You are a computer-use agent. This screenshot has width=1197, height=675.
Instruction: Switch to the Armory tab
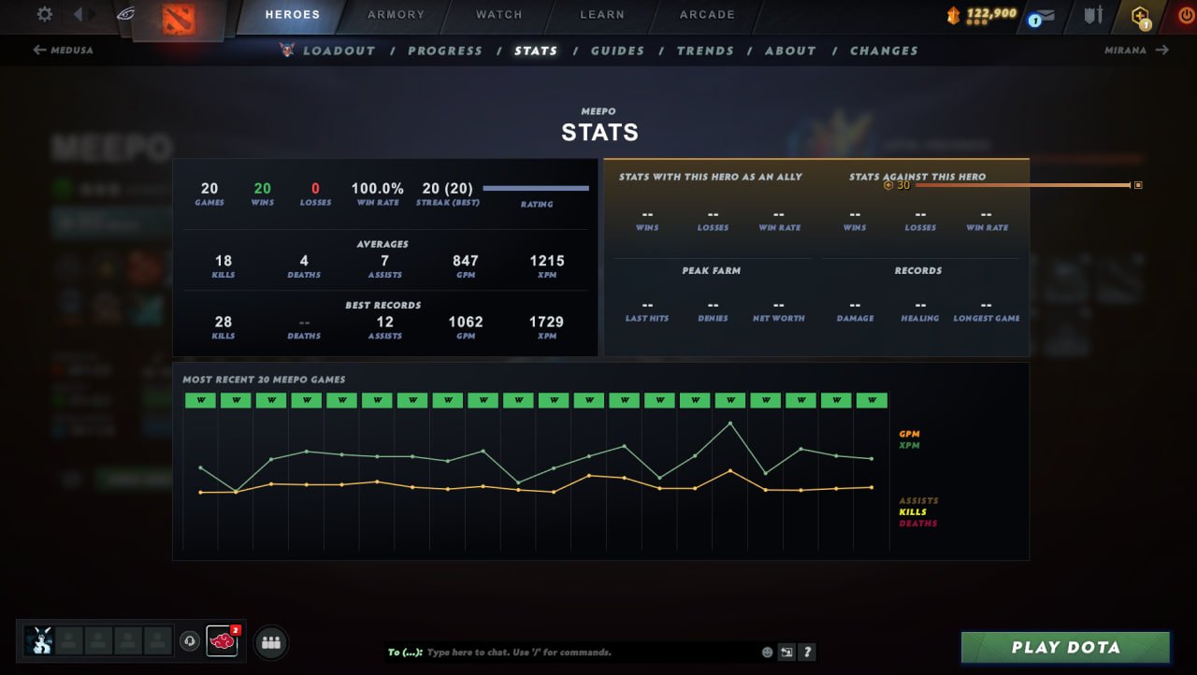[x=396, y=15]
